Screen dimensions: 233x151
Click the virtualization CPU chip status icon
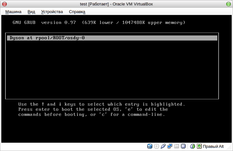click(183, 146)
